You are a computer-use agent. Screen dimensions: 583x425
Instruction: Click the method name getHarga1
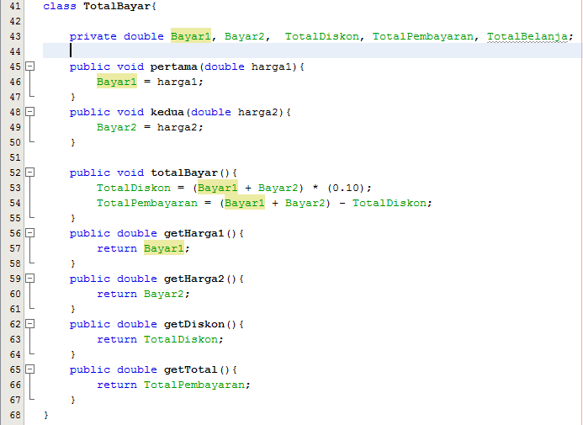[x=193, y=233]
